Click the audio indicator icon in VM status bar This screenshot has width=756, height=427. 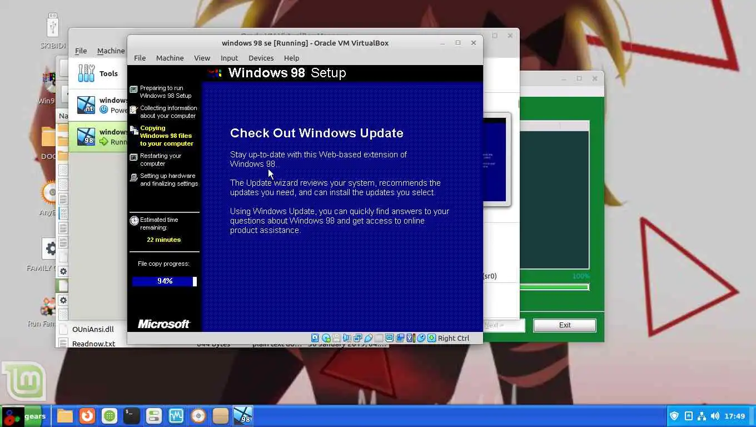pyautogui.click(x=346, y=338)
